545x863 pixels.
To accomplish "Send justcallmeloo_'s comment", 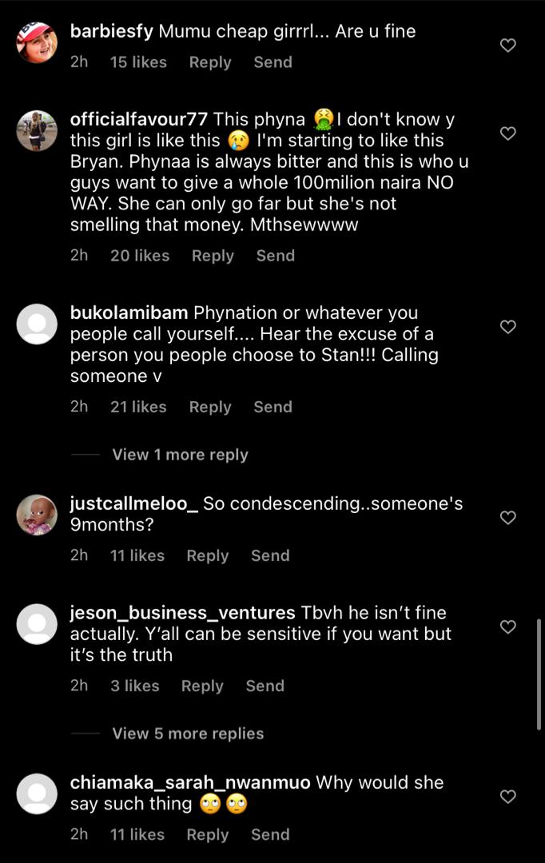I will tap(270, 555).
